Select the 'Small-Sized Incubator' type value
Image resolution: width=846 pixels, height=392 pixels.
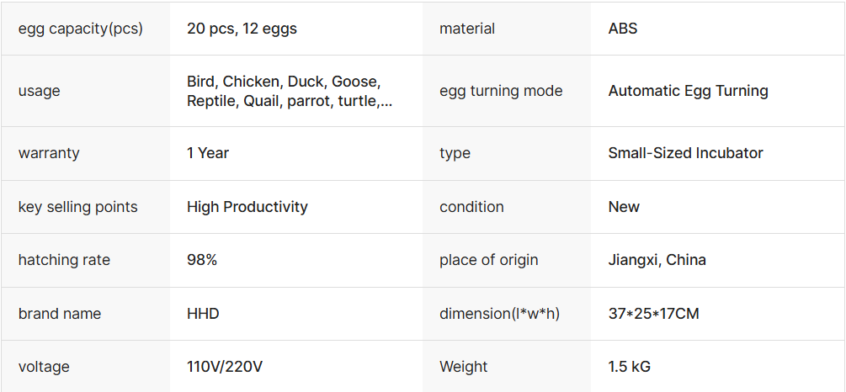tap(685, 153)
